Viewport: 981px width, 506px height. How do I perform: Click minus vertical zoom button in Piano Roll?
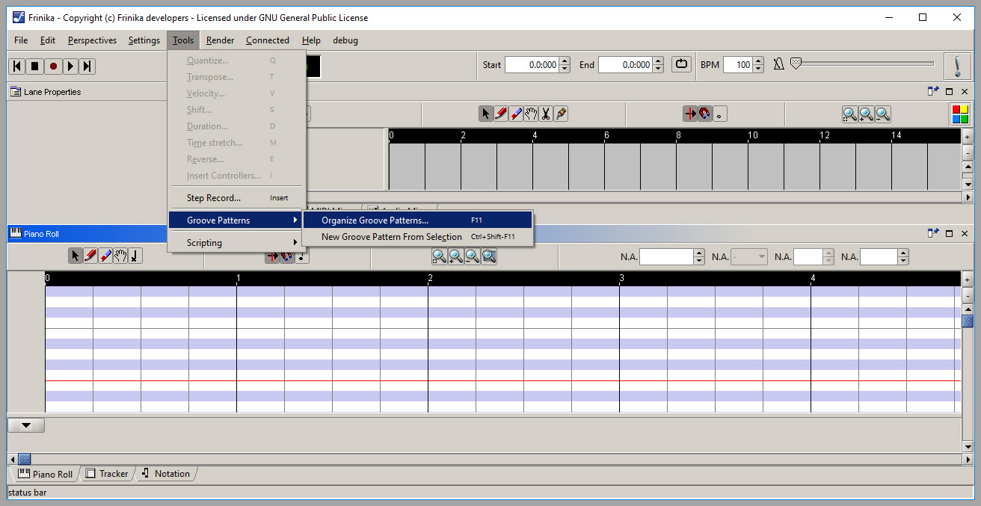(x=968, y=294)
